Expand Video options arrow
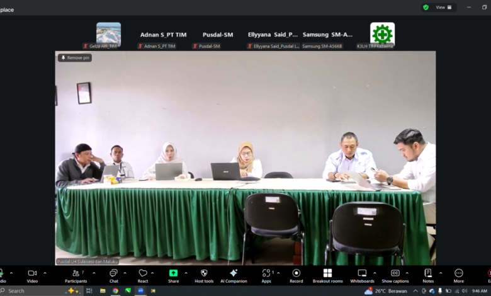Viewport: 491px width, 296px height. tap(45, 273)
